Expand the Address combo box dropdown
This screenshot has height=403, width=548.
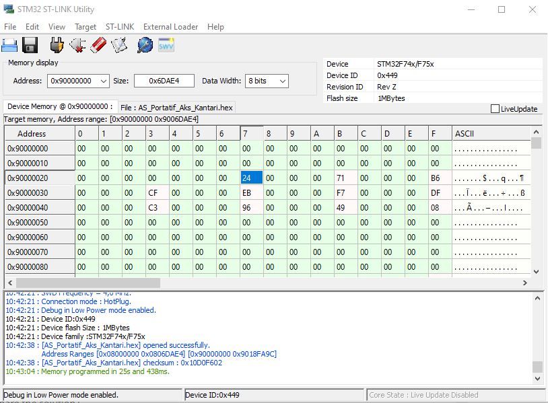tap(104, 81)
